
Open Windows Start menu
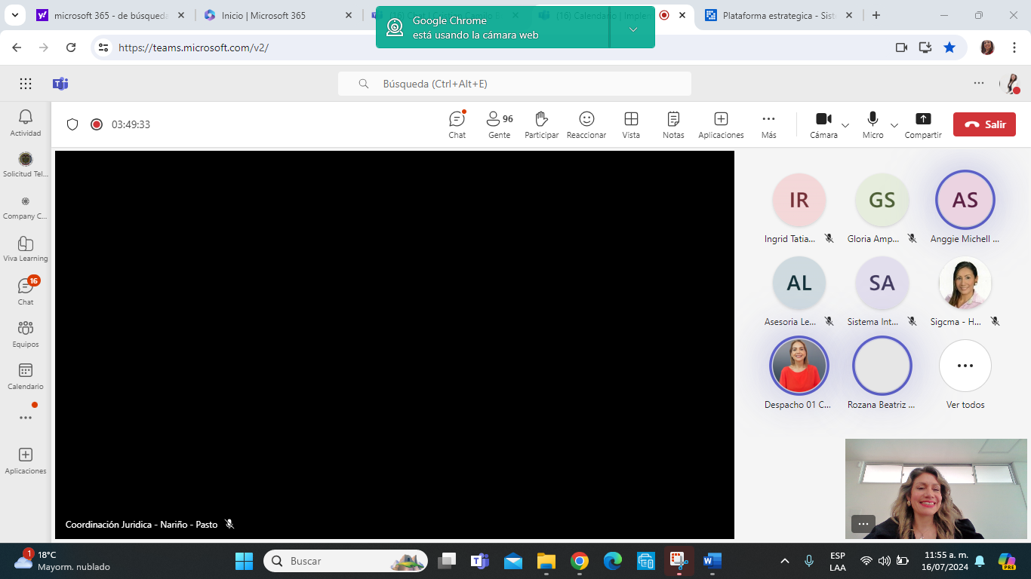click(244, 561)
